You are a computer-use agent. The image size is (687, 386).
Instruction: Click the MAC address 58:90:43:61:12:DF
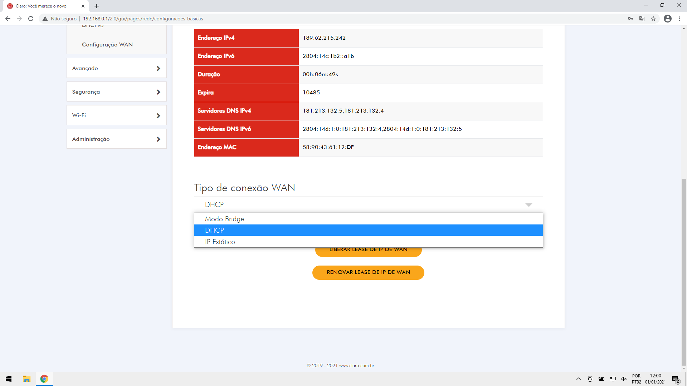[x=328, y=147]
